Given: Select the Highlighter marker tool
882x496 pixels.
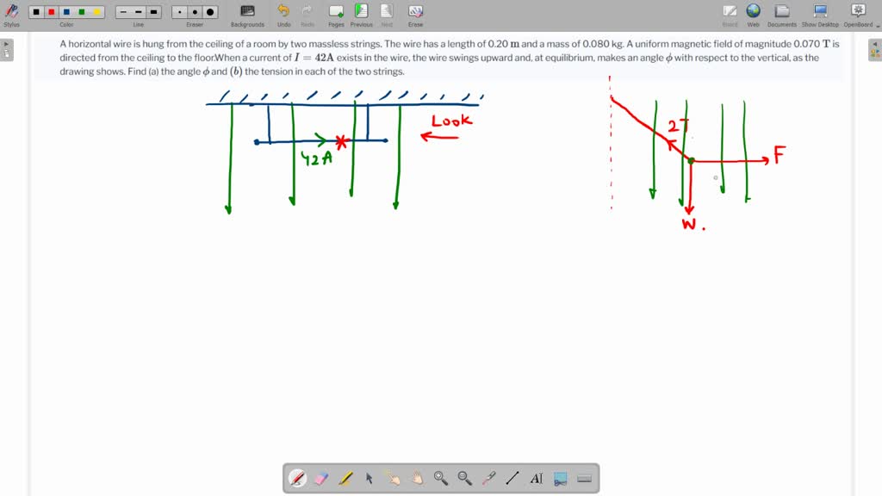Looking at the screenshot, I should pos(345,477).
